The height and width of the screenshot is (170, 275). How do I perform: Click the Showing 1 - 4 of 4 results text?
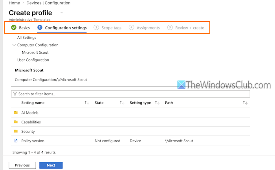click(35, 152)
